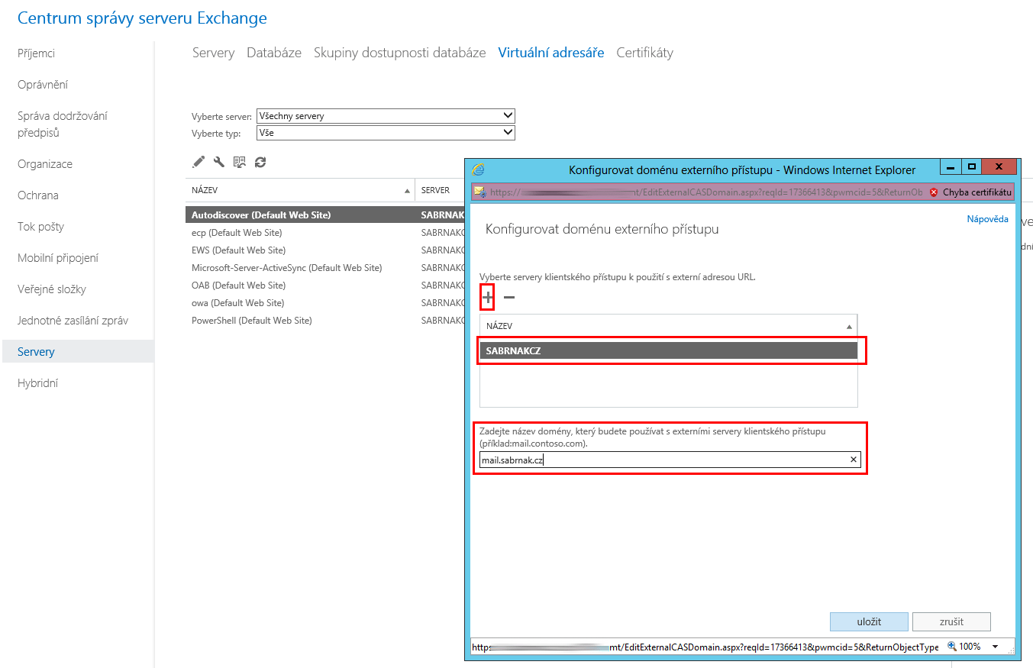Add a server with the plus icon
This screenshot has height=668, width=1033.
click(x=487, y=297)
